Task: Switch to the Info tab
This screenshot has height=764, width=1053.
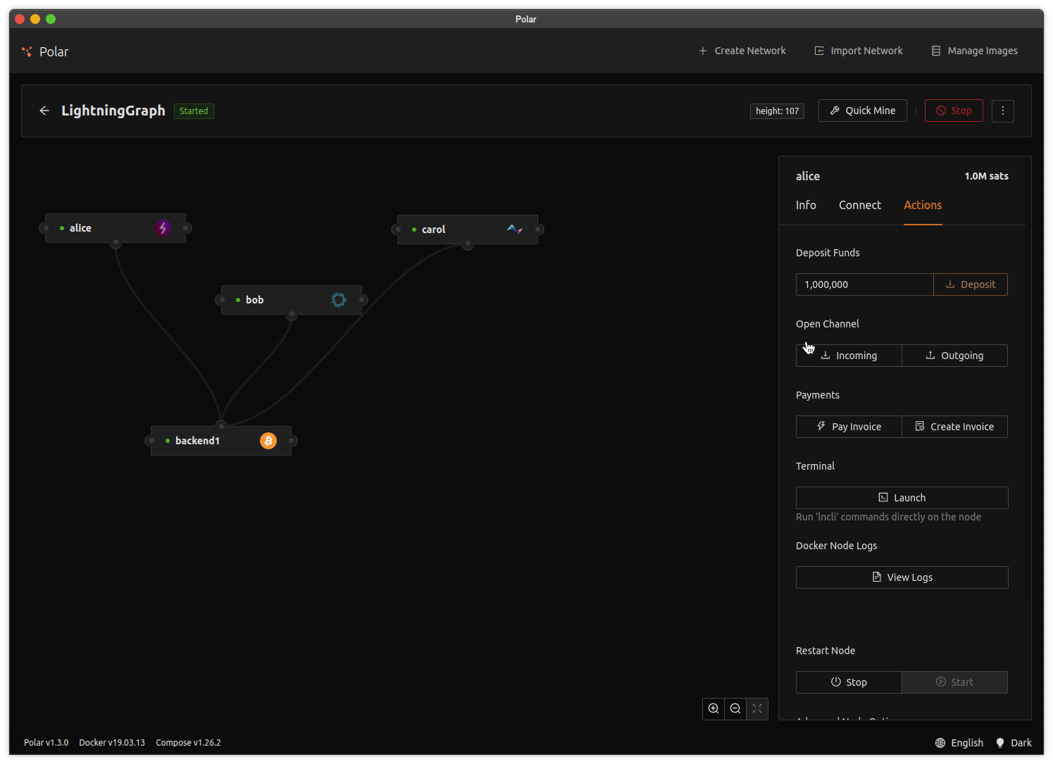Action: click(806, 205)
